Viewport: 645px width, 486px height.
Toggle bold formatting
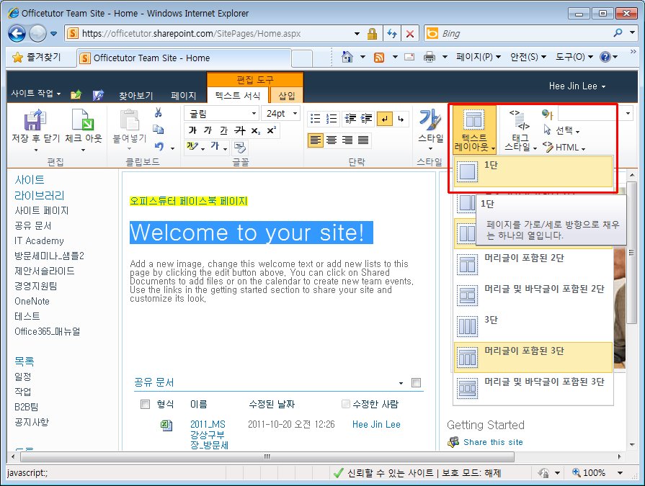click(192, 130)
